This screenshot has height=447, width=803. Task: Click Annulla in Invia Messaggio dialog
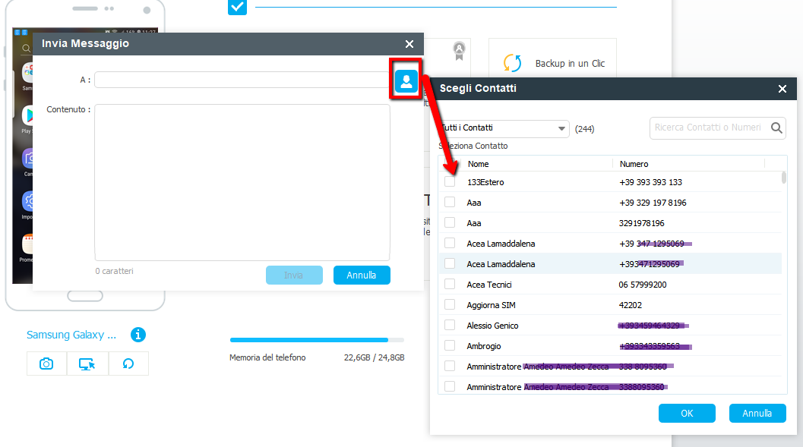point(362,275)
